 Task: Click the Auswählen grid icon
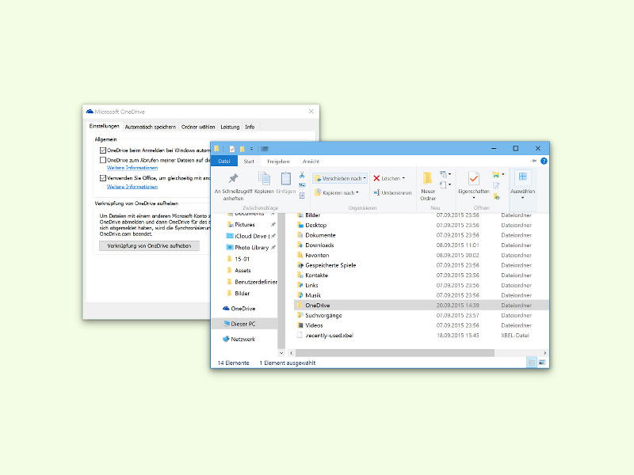pyautogui.click(x=522, y=177)
